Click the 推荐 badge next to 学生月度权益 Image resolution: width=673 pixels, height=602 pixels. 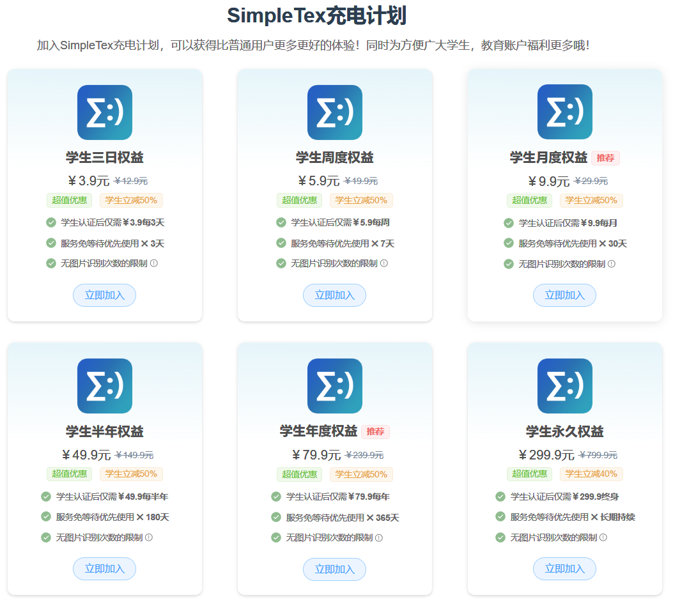point(605,158)
